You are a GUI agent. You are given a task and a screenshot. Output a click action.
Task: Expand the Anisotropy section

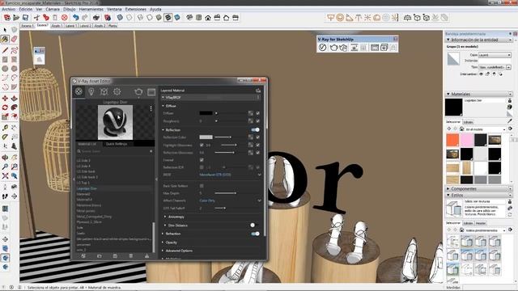(176, 217)
